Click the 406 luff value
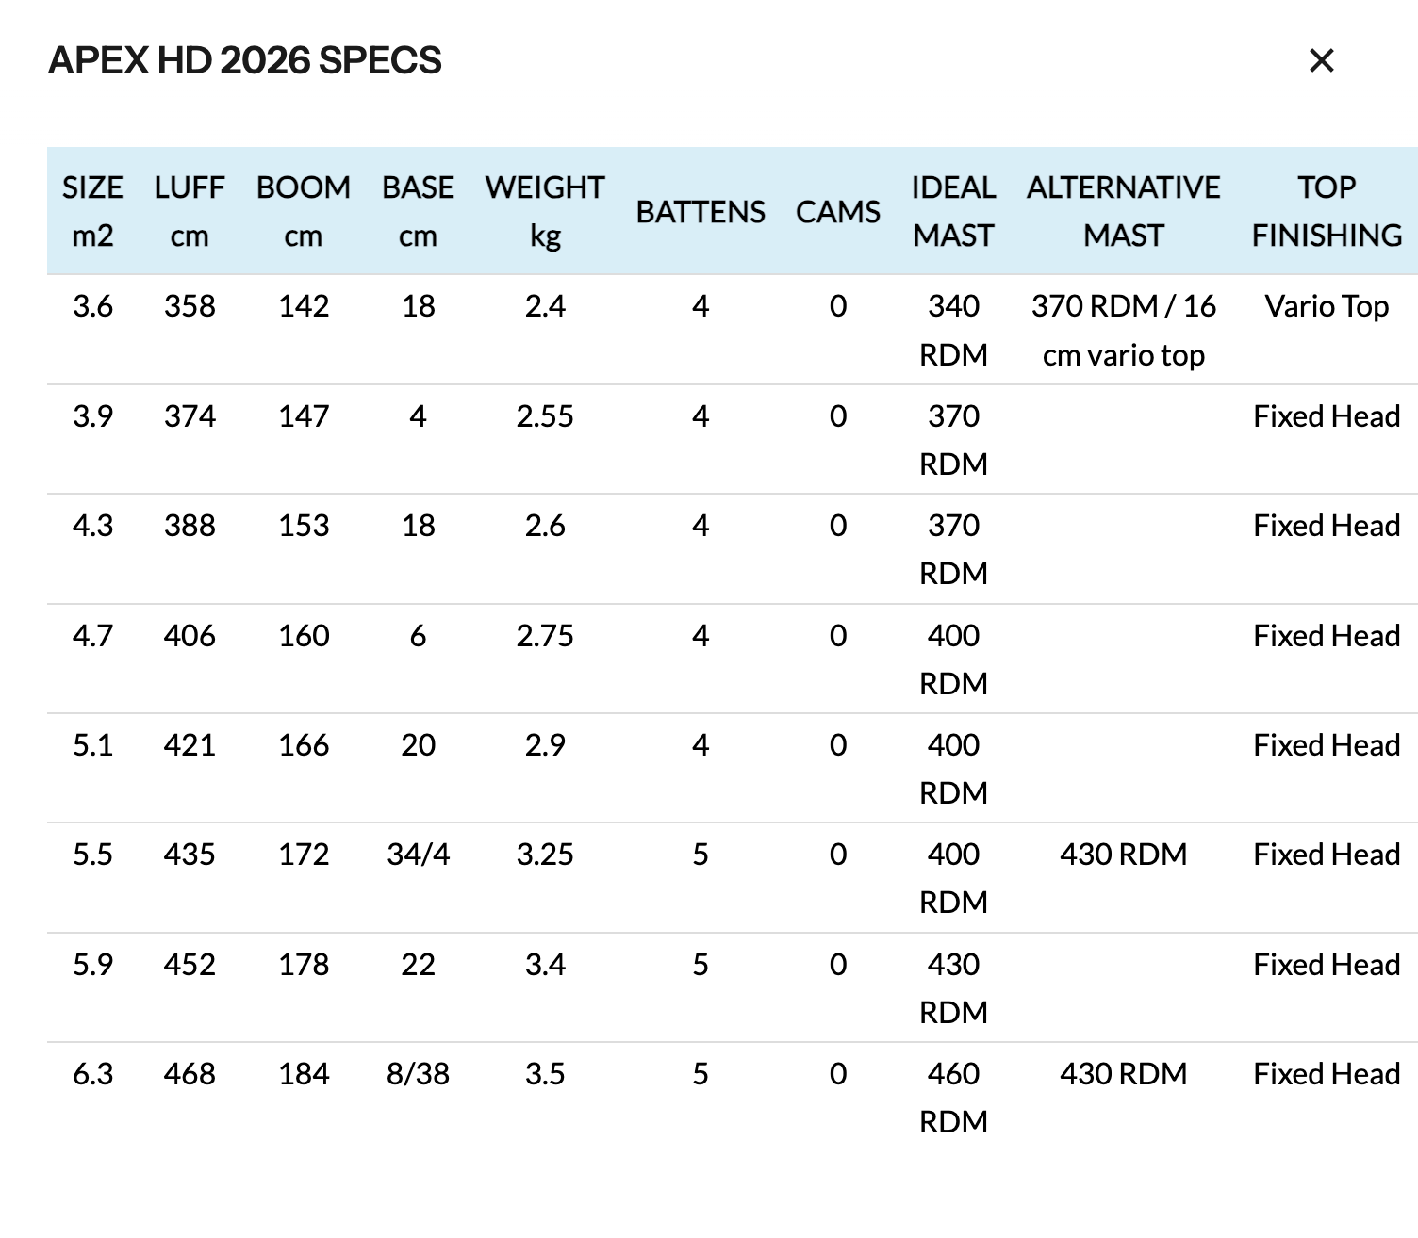This screenshot has width=1418, height=1238. click(x=190, y=636)
